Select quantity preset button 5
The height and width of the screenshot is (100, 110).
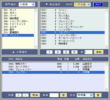(74, 52)
